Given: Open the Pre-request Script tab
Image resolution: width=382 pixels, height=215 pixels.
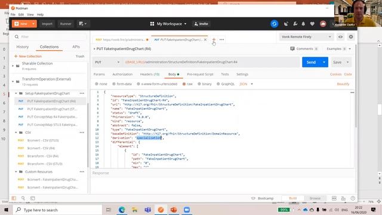Looking at the screenshot, I should coord(200,74).
